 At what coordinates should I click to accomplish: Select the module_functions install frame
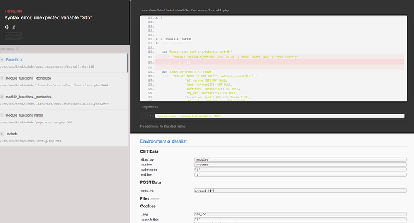(64, 119)
